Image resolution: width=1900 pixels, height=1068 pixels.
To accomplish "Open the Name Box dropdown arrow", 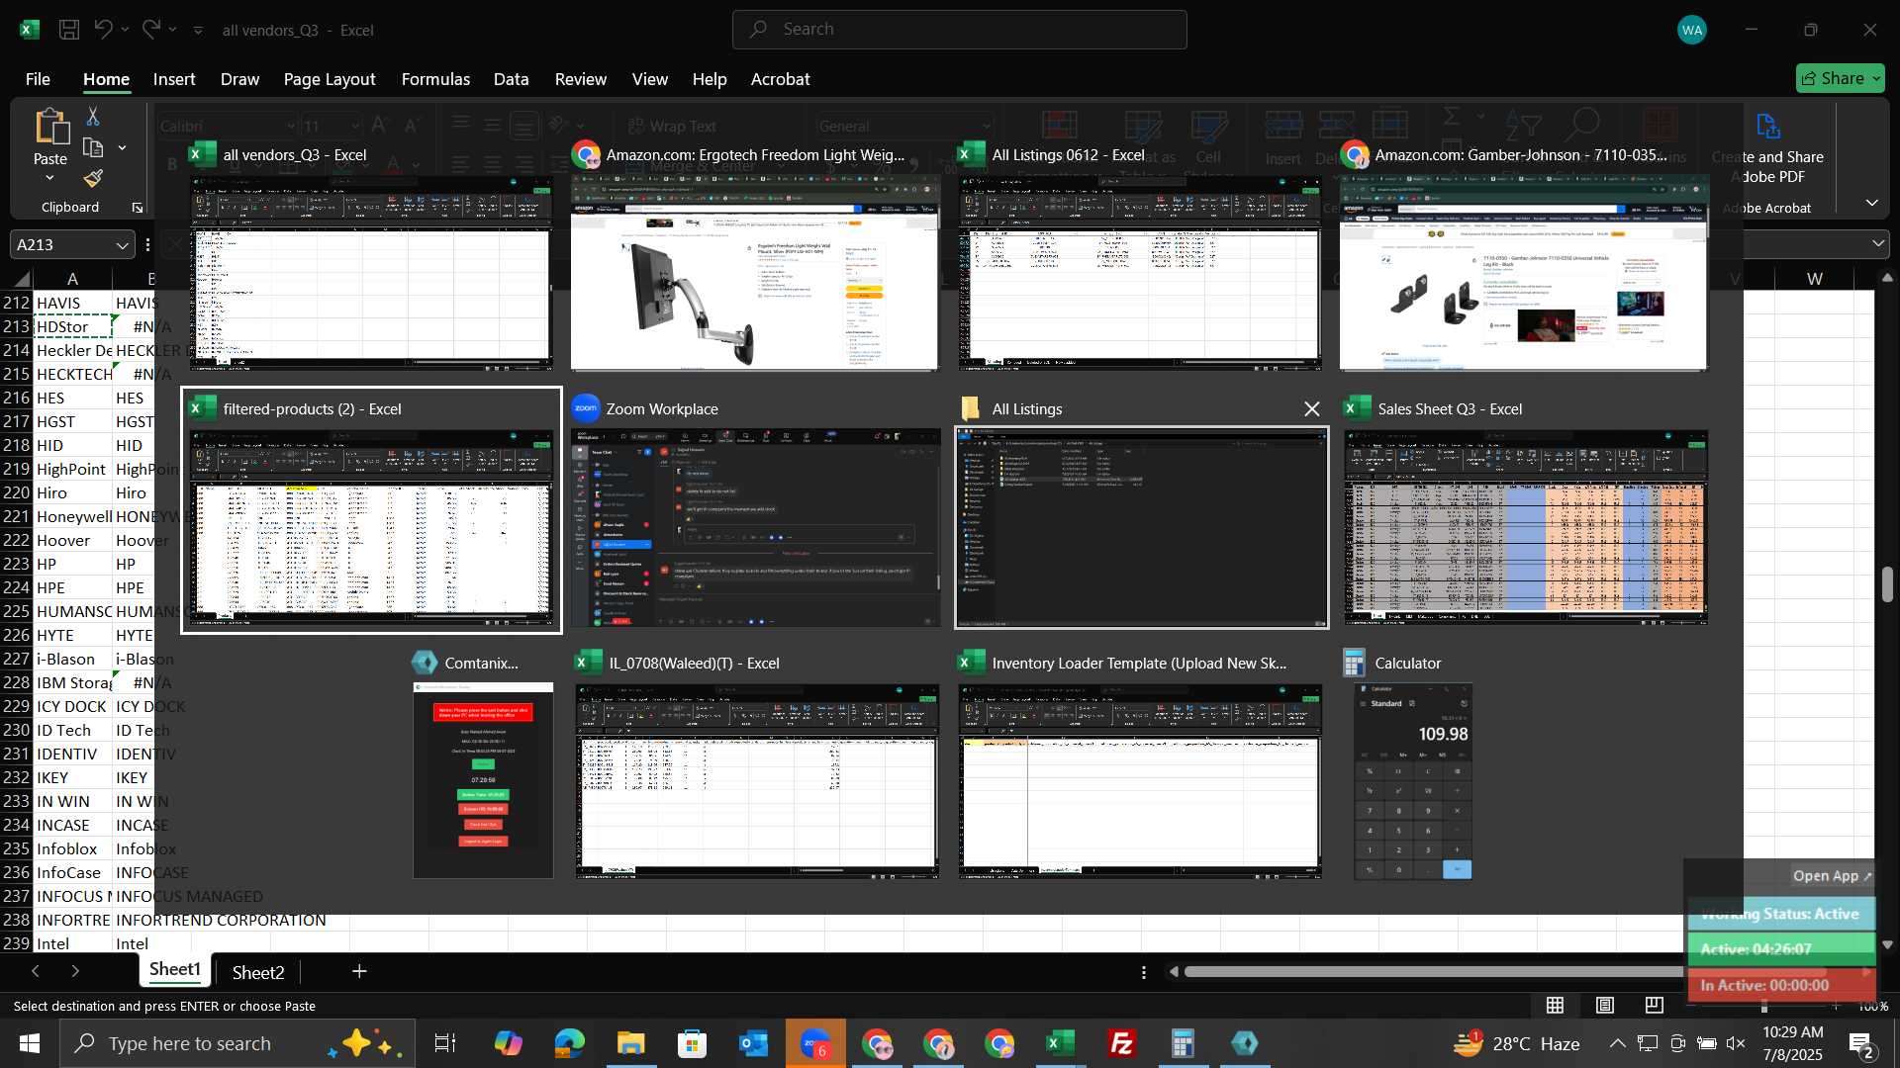I will (x=122, y=245).
